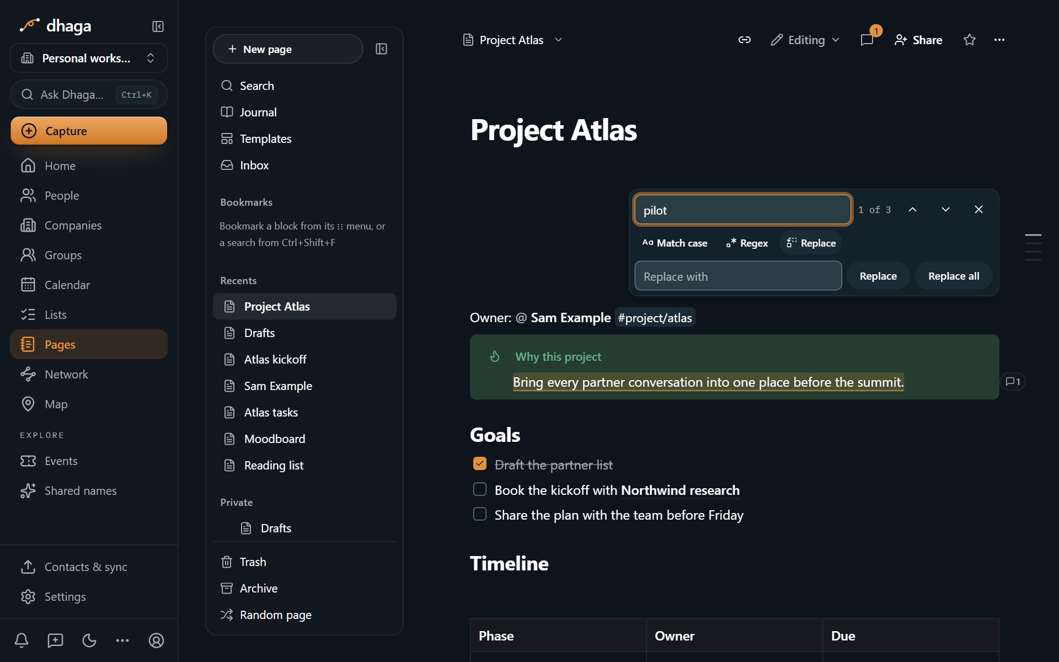Check Book the kickoff with Northwind research
This screenshot has width=1059, height=662.
click(480, 489)
